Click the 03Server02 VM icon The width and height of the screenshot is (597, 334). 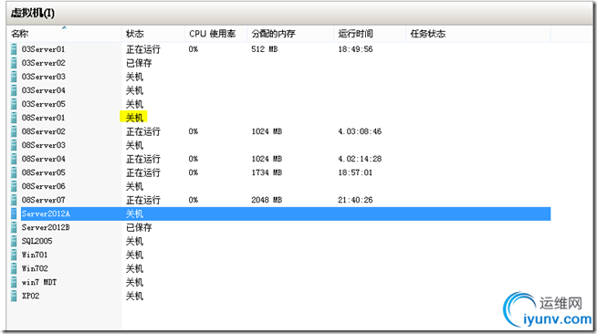[14, 63]
